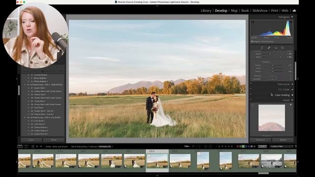Toggle Color Grading panel switch
This screenshot has height=177, width=315.
click(x=251, y=94)
